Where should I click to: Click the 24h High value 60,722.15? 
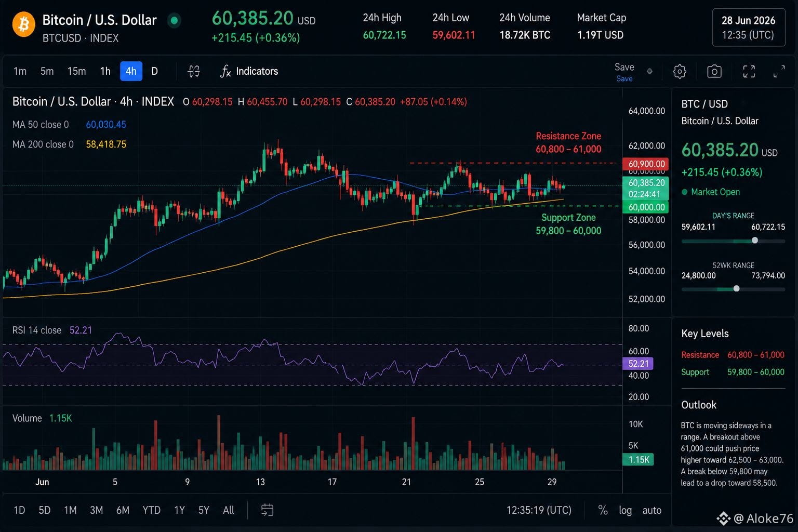pyautogui.click(x=384, y=35)
